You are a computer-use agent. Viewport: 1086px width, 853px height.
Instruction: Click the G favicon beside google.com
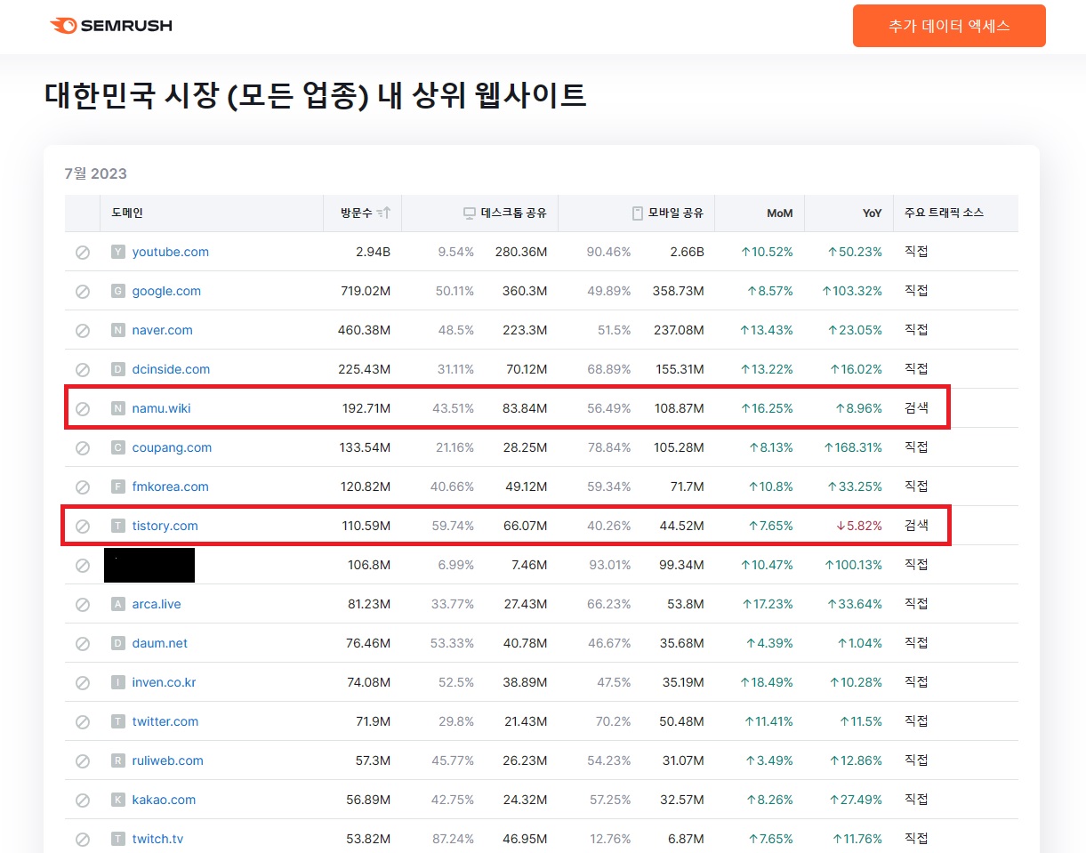click(x=117, y=291)
